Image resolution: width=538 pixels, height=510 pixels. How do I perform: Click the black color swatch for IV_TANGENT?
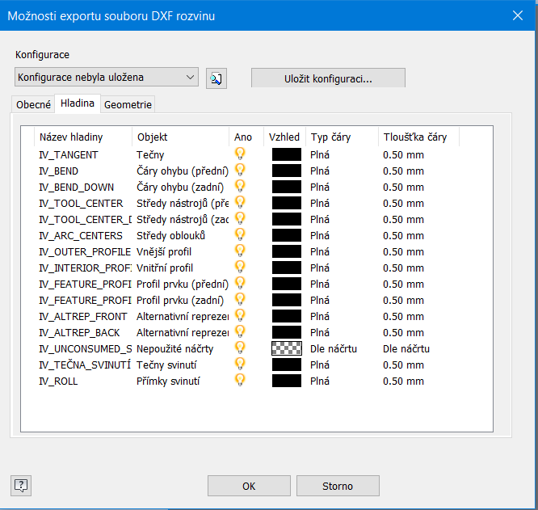coord(286,154)
